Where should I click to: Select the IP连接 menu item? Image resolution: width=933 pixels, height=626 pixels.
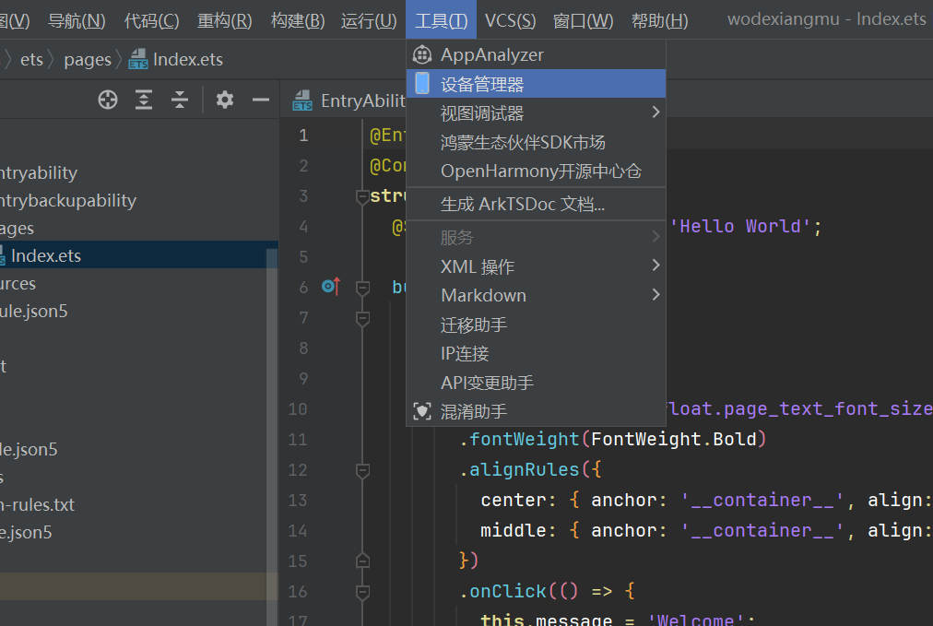[x=536, y=353]
